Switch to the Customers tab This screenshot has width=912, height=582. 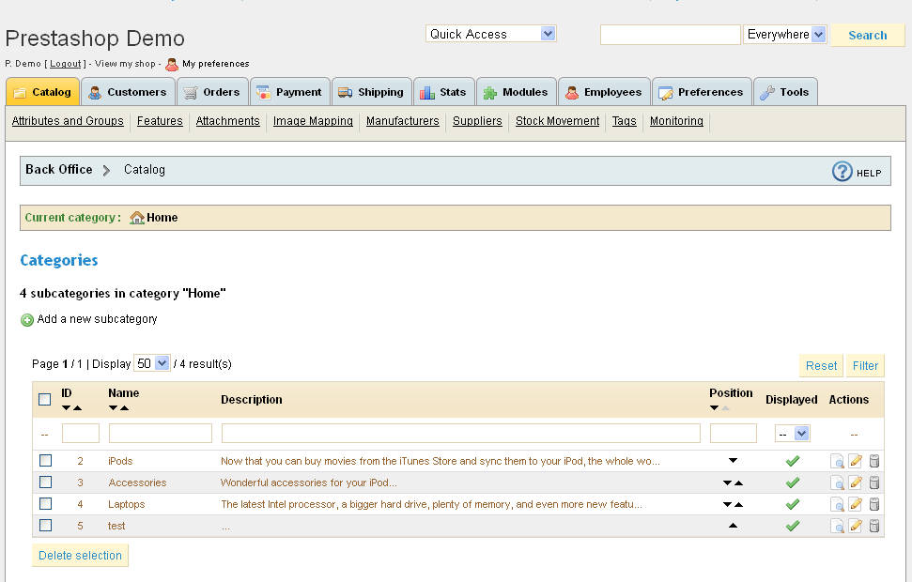point(127,92)
